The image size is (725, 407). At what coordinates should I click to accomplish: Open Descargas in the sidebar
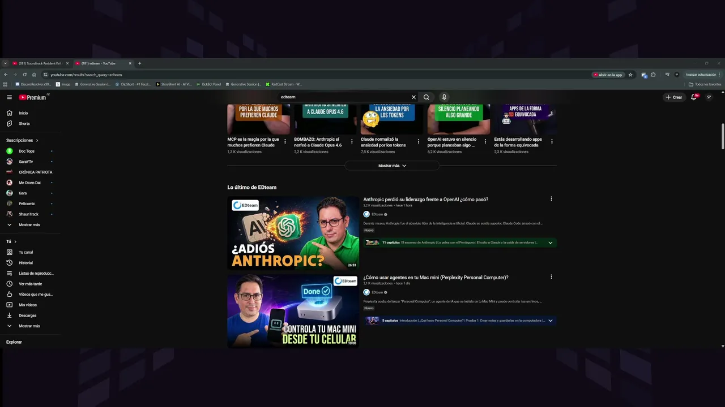point(28,315)
